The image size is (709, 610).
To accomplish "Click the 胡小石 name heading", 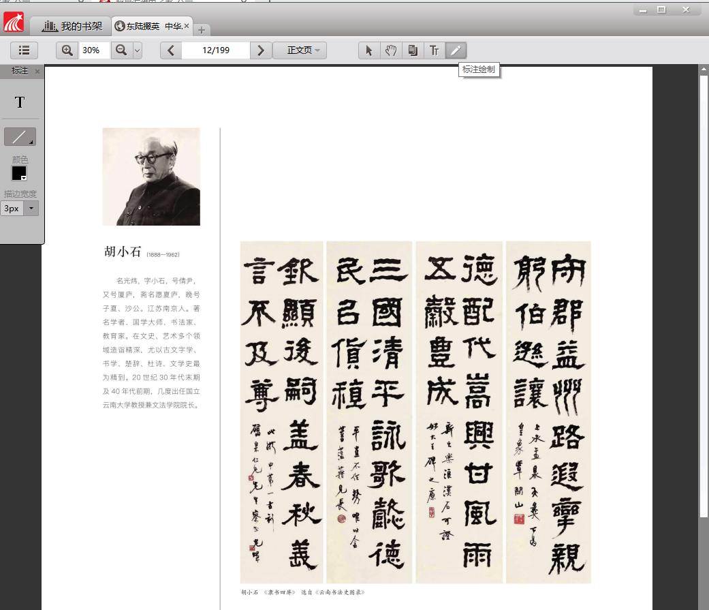I will click(123, 251).
